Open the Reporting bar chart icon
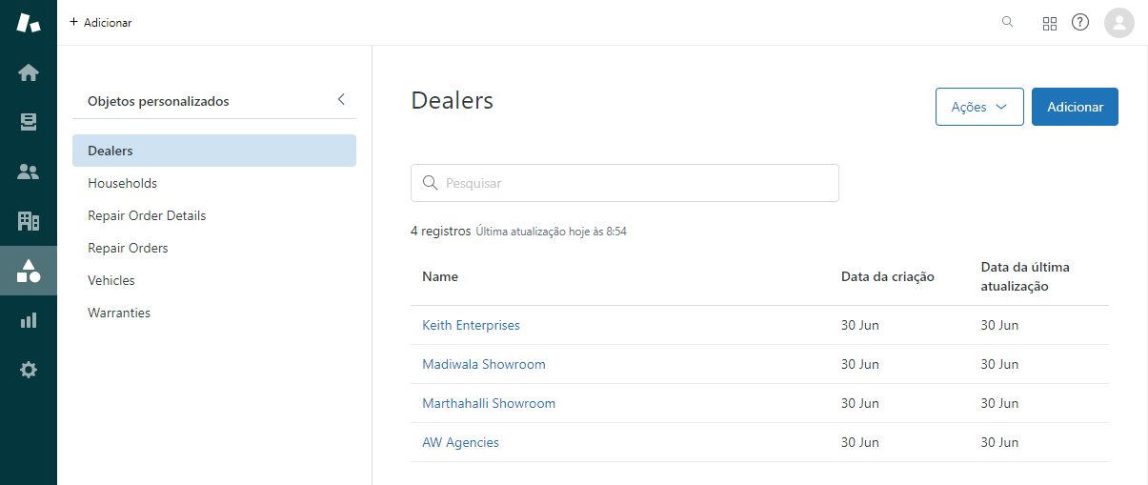1148x485 pixels. coord(29,320)
